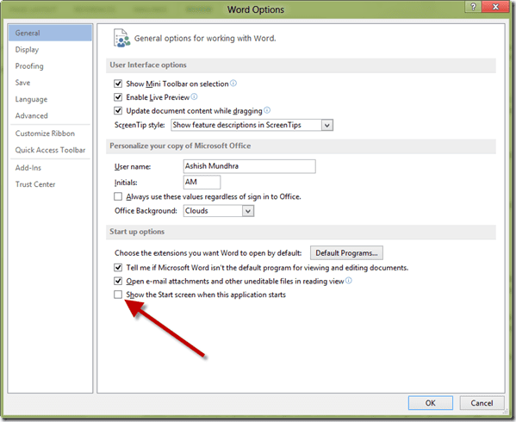Uncheck Show Mini Toolbar on selection
Image resolution: width=516 pixels, height=422 pixels.
click(118, 84)
